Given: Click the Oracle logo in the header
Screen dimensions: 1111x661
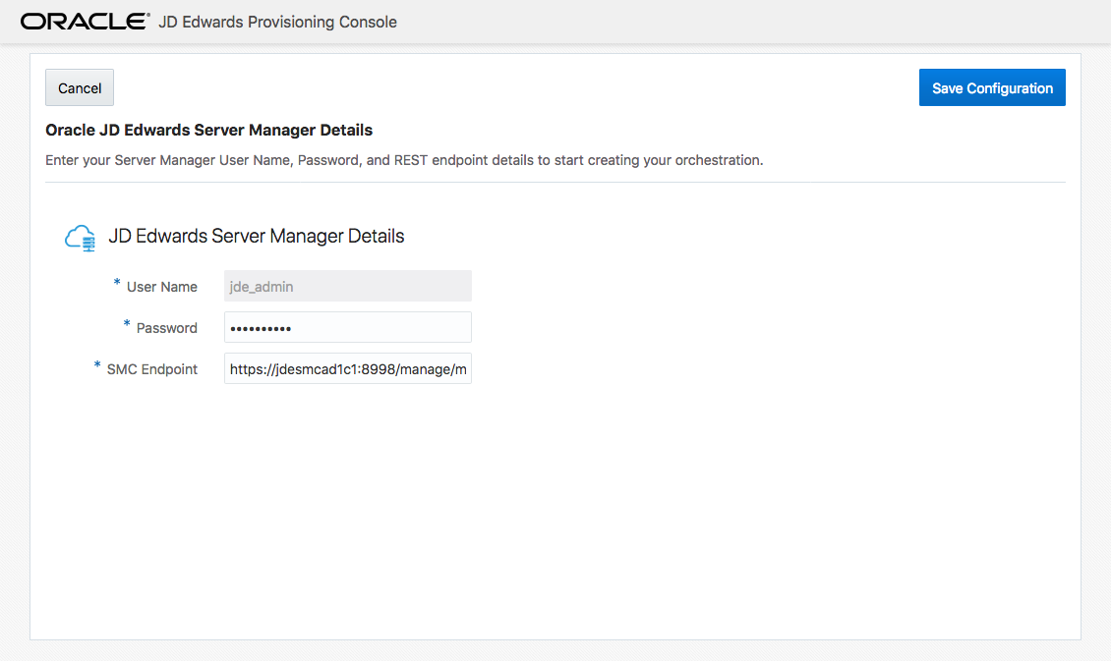Looking at the screenshot, I should (85, 22).
